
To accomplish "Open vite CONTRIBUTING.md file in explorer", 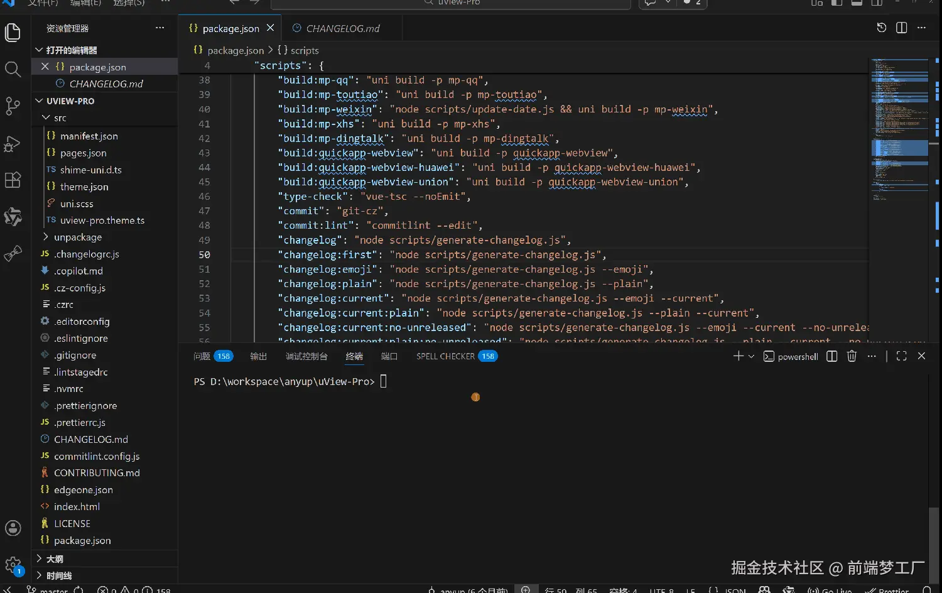I will (97, 473).
